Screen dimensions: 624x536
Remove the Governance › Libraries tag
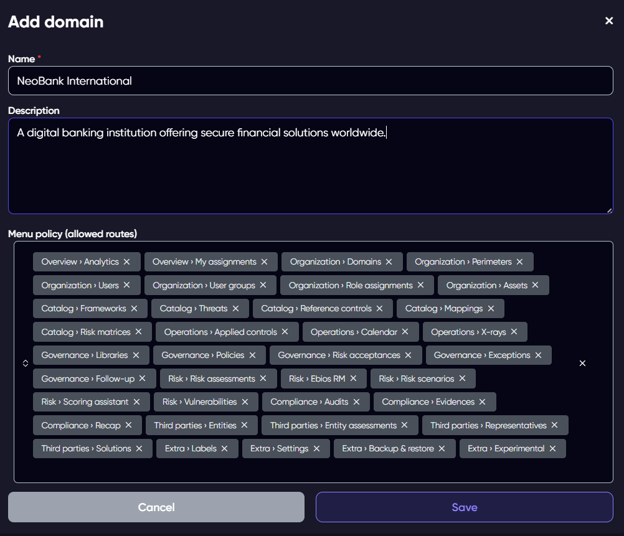point(136,355)
